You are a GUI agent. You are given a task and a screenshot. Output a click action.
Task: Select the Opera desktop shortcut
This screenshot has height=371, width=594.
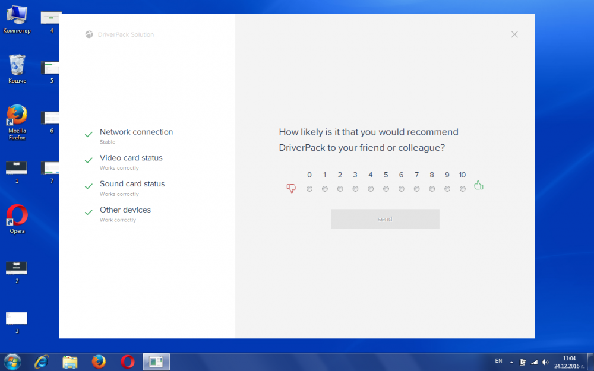pos(17,219)
